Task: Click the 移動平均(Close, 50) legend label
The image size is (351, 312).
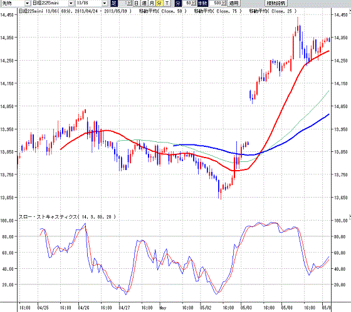Action: [163, 11]
